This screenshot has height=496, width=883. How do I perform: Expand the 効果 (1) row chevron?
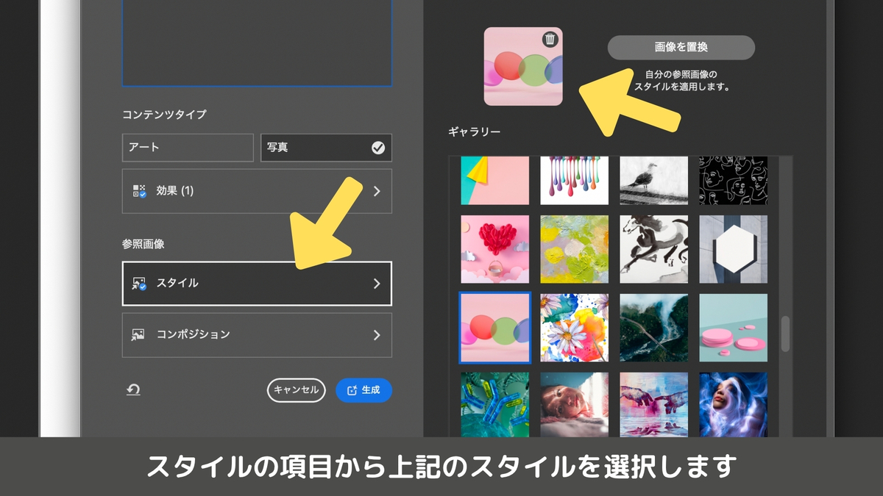(377, 191)
